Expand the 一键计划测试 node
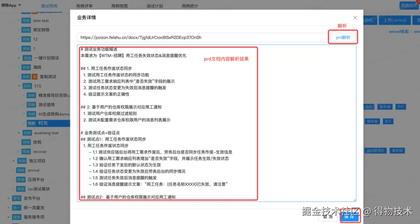Image resolution: width=420 pixels, height=224 pixels. tap(19, 58)
